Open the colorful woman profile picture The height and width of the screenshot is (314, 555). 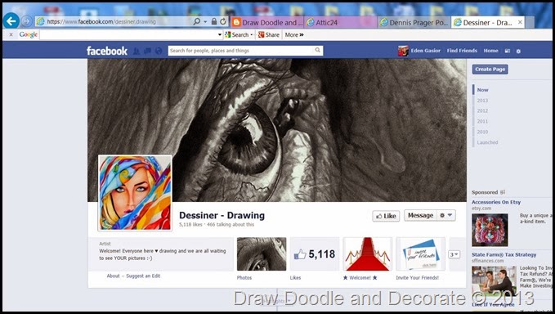pos(135,193)
